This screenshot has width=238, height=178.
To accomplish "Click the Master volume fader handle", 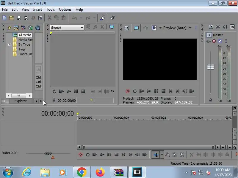I will [211, 67].
